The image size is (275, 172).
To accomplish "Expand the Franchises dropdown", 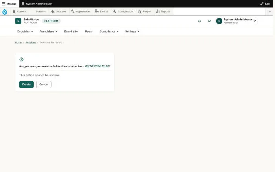I will pyautogui.click(x=49, y=31).
